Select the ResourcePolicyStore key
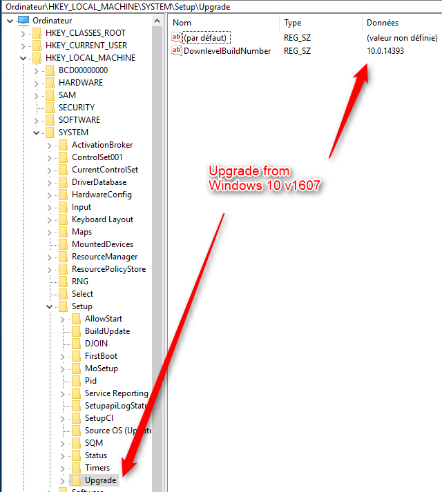This screenshot has height=492, width=442. pyautogui.click(x=108, y=269)
